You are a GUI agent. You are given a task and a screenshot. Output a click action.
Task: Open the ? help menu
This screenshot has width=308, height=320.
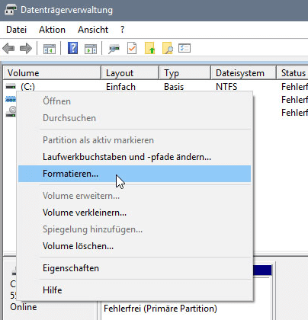(123, 30)
